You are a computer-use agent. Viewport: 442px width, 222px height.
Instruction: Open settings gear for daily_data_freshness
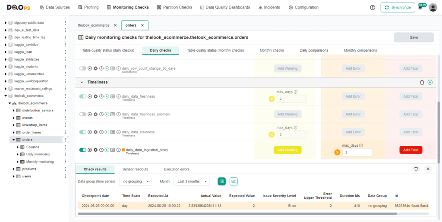click(95, 96)
